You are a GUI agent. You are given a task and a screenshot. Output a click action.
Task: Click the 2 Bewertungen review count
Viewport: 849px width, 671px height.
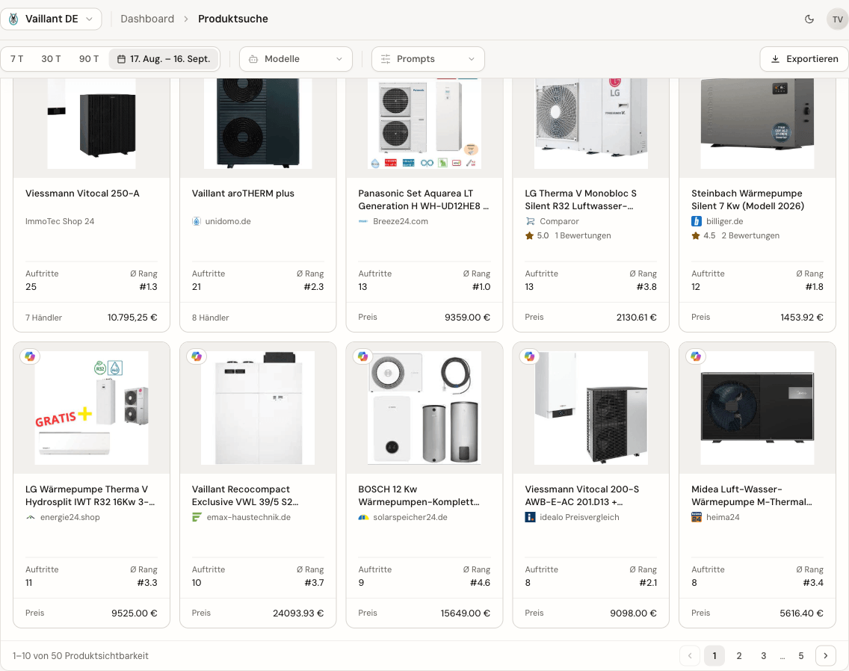click(750, 235)
